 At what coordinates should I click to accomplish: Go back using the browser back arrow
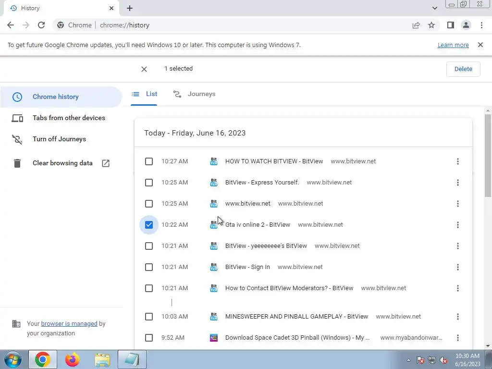click(11, 25)
